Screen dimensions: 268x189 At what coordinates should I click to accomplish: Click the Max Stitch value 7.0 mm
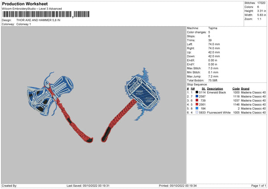click(x=213, y=68)
